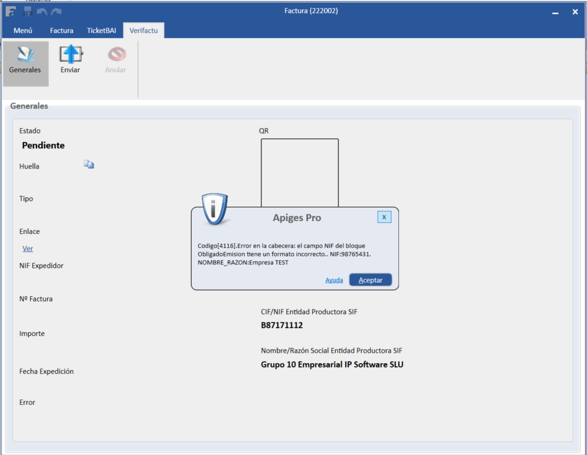
Task: Switch to the TicketBAI tab
Action: coord(101,31)
